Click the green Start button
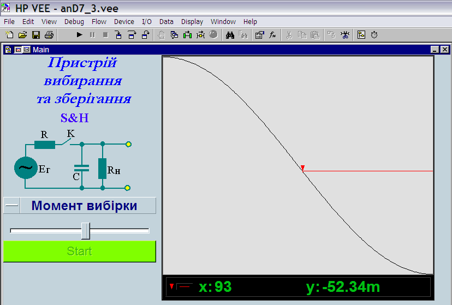Image resolution: width=452 pixels, height=305 pixels. click(80, 251)
